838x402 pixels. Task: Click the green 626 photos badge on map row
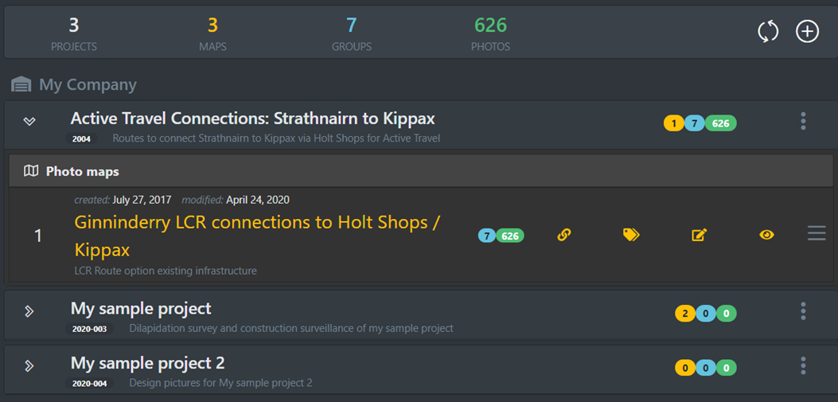point(510,235)
